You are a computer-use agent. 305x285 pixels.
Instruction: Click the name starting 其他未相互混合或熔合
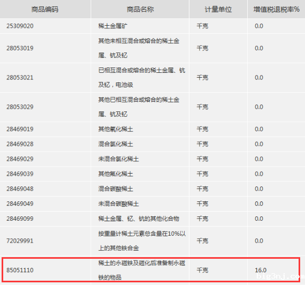pyautogui.click(x=139, y=48)
